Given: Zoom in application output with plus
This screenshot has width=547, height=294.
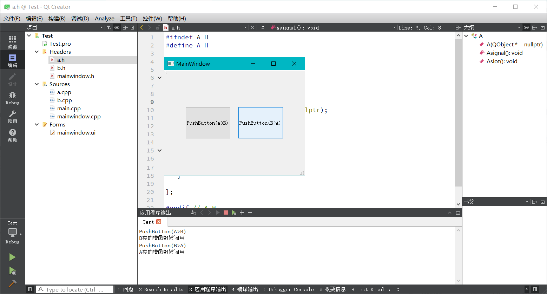Looking at the screenshot, I should pos(242,213).
